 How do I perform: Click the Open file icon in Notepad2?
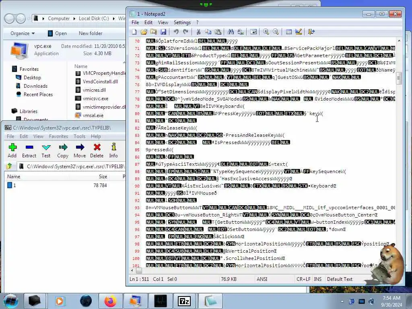(144, 32)
